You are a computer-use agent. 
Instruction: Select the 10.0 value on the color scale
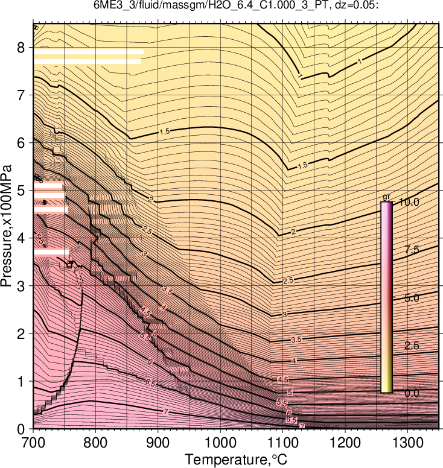coord(409,202)
